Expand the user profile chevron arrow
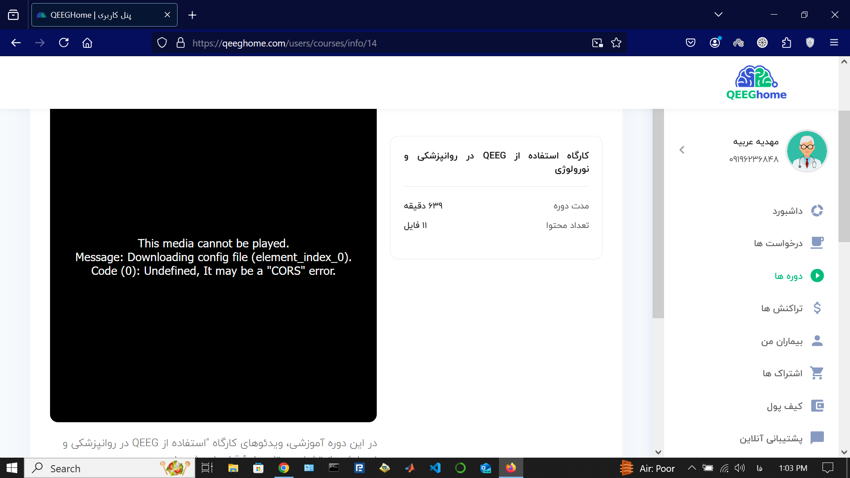Image resolution: width=850 pixels, height=478 pixels. point(682,150)
